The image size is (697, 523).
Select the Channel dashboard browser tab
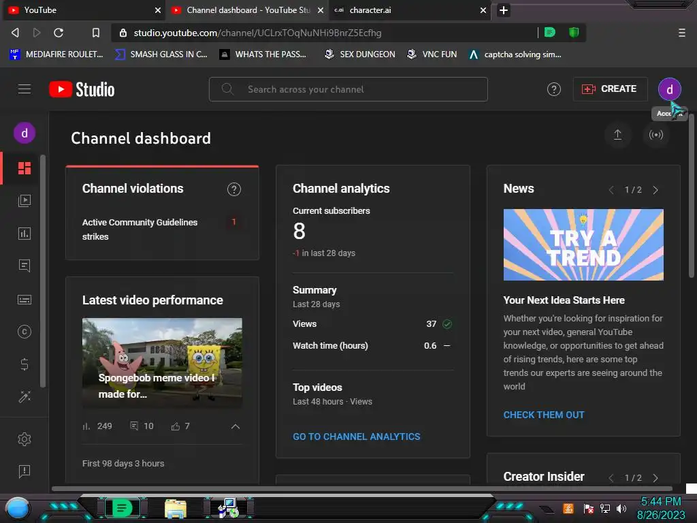[247, 10]
